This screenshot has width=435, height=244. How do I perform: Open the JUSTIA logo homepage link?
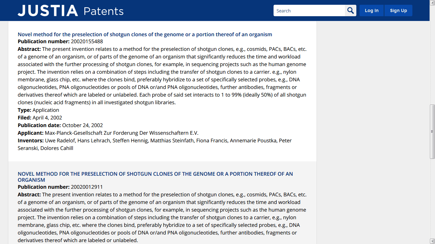pyautogui.click(x=48, y=10)
